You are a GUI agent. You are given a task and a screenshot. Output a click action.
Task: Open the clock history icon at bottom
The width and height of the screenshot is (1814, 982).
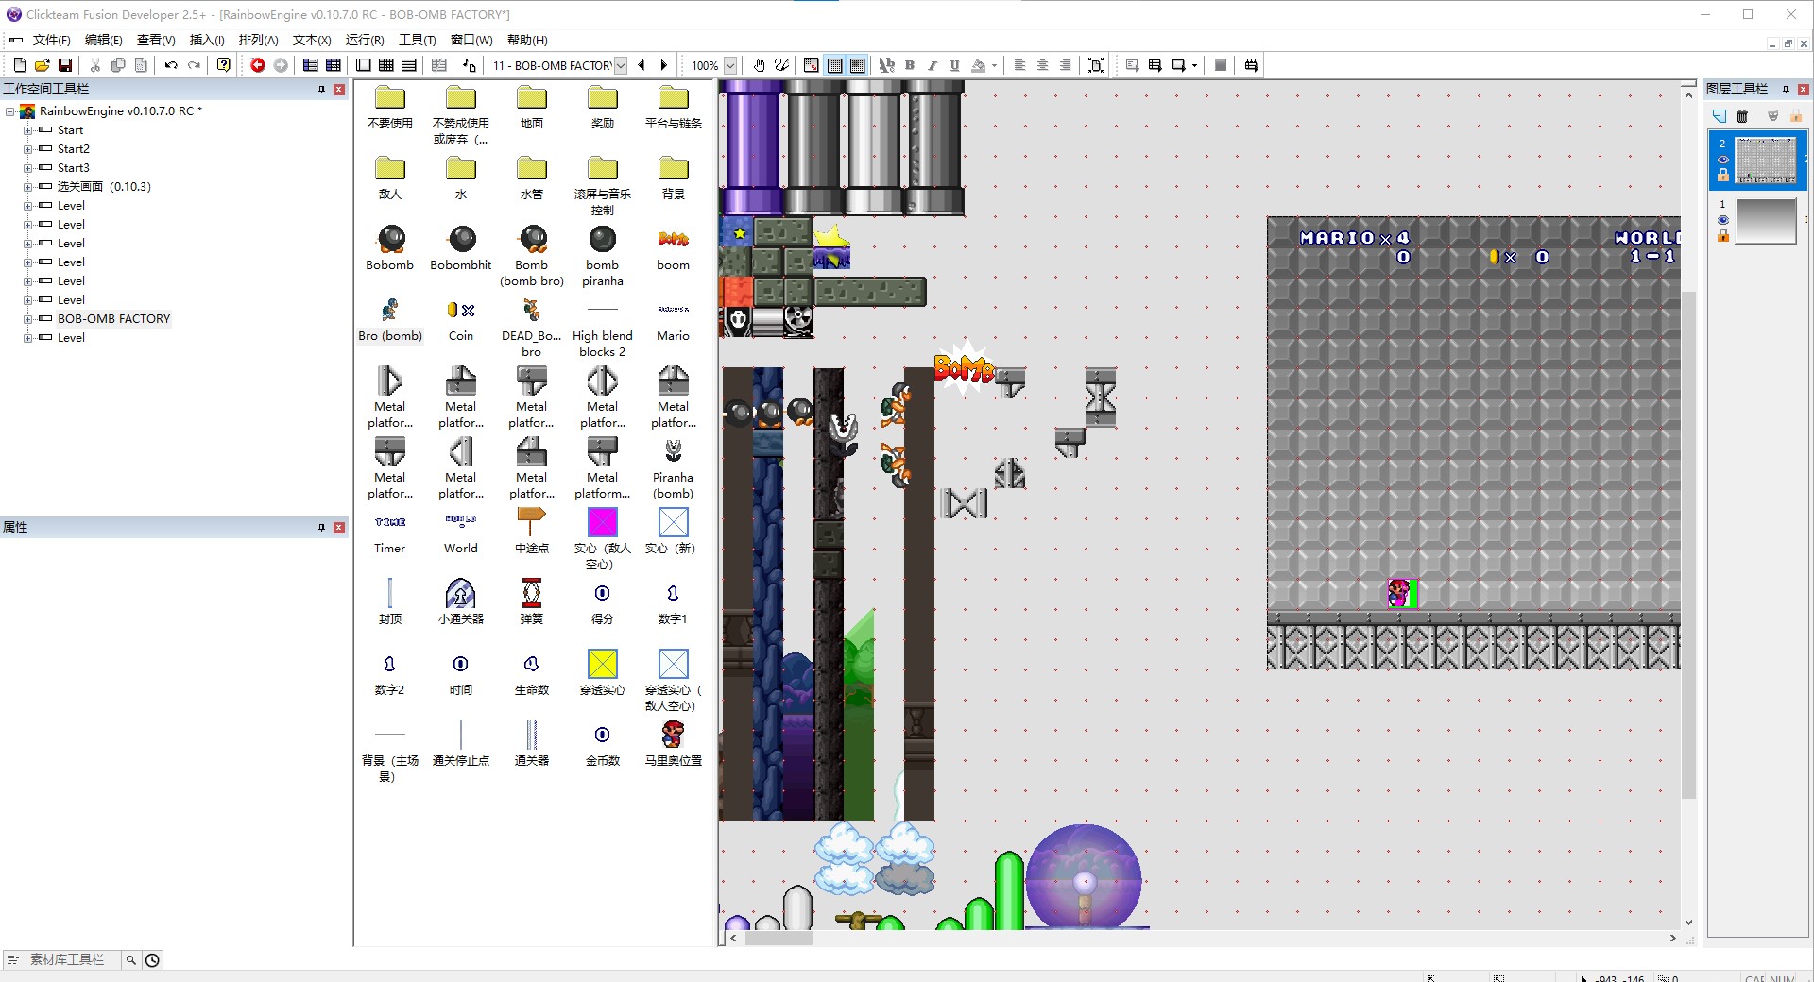pos(152,959)
